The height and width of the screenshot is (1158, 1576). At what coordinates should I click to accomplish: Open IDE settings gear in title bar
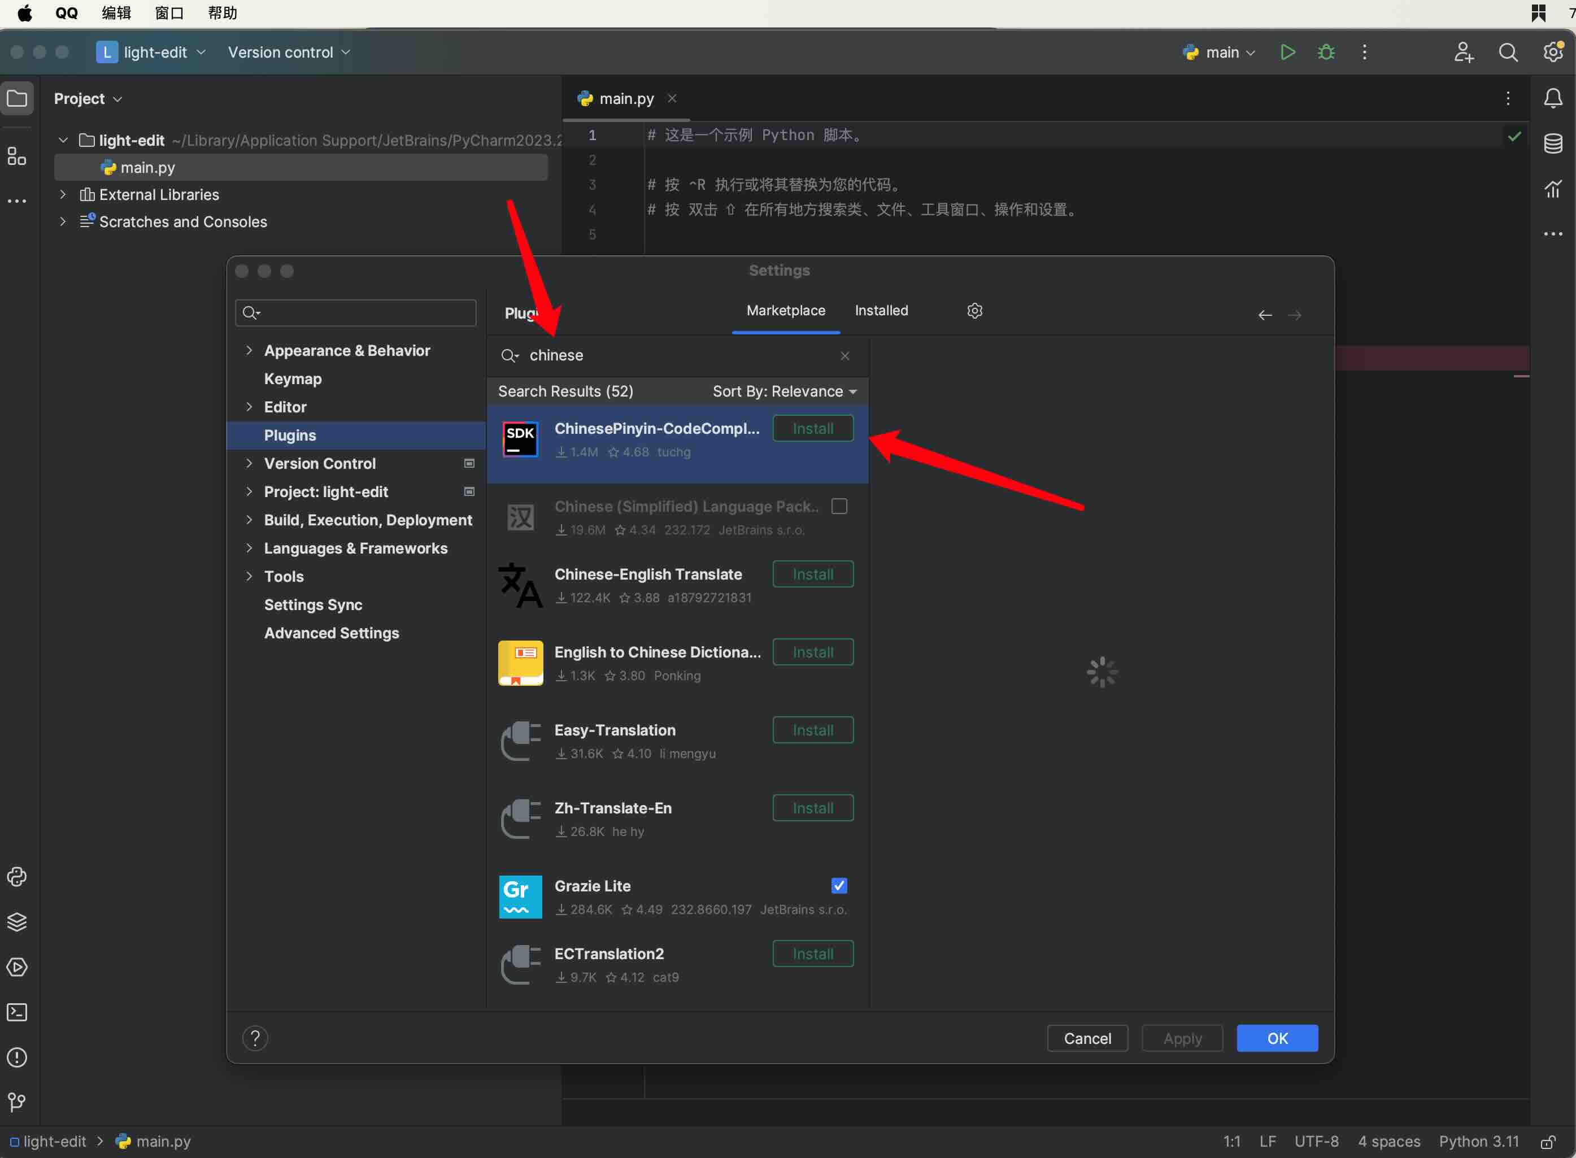pos(1553,53)
